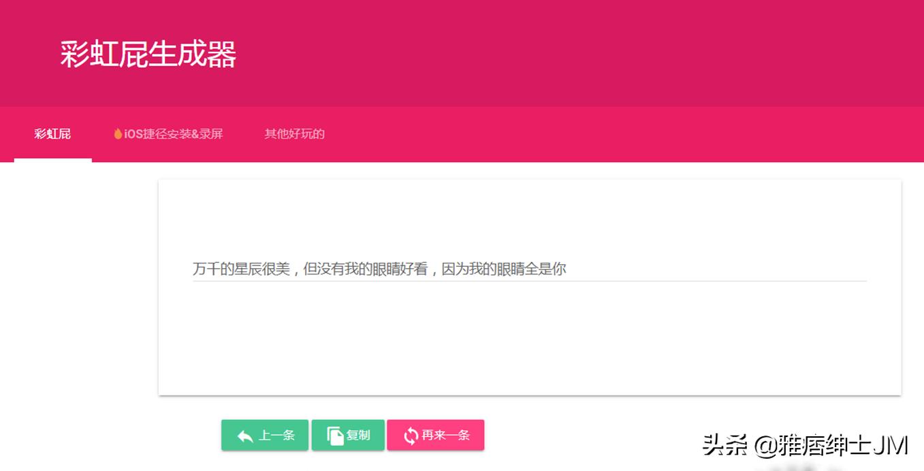Open the 其他好玩的 tab
Viewport: 924px width, 471px height.
[x=294, y=134]
